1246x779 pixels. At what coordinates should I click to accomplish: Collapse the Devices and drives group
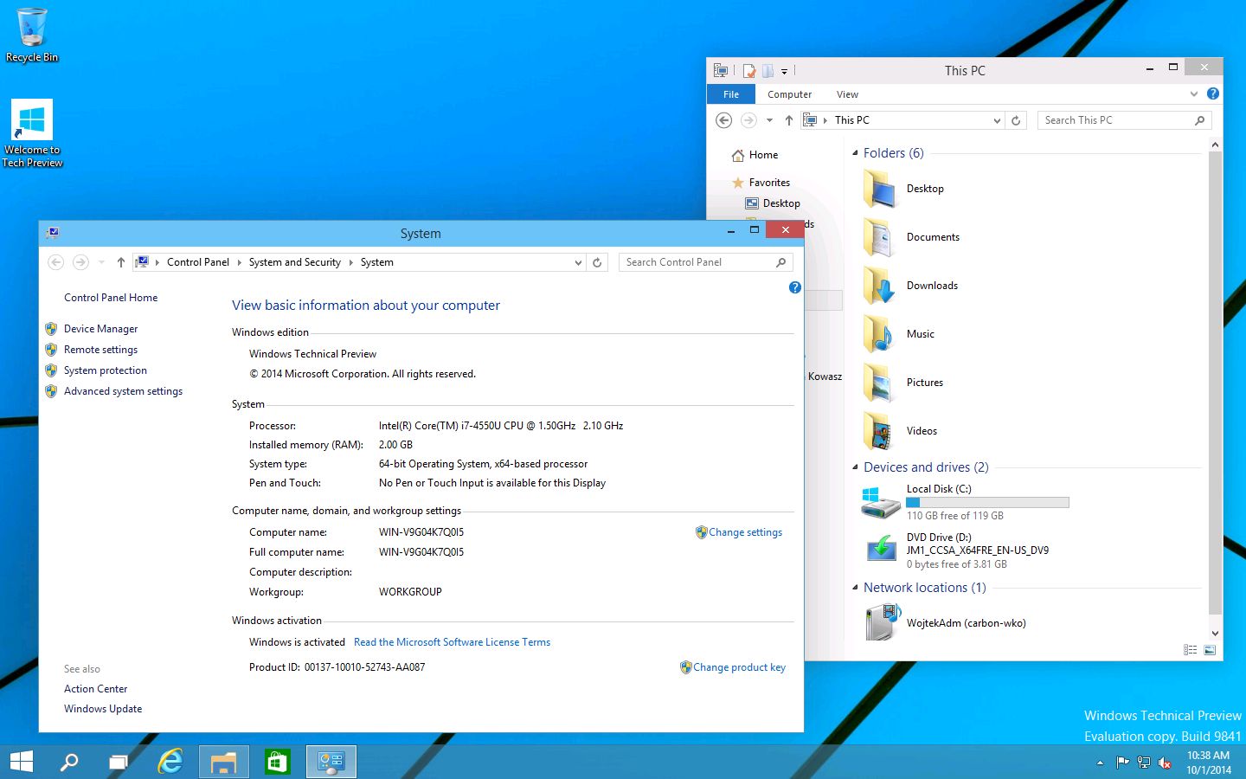[855, 467]
